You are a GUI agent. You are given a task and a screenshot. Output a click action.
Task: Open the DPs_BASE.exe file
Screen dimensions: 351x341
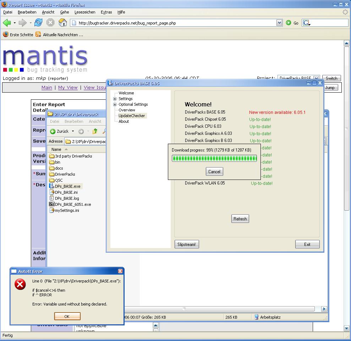point(67,186)
